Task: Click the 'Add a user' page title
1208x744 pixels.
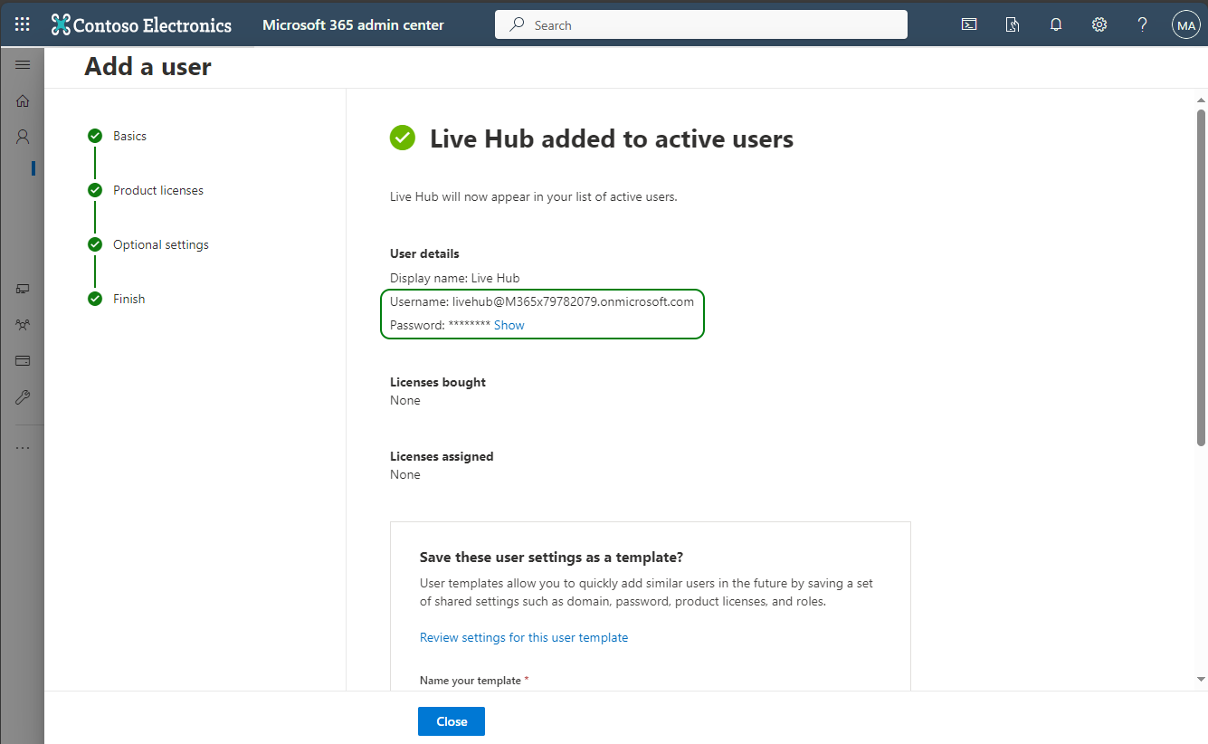Action: [148, 66]
